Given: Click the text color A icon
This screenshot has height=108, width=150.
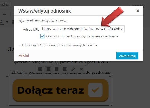Looking at the screenshot, I should pos(2,22).
